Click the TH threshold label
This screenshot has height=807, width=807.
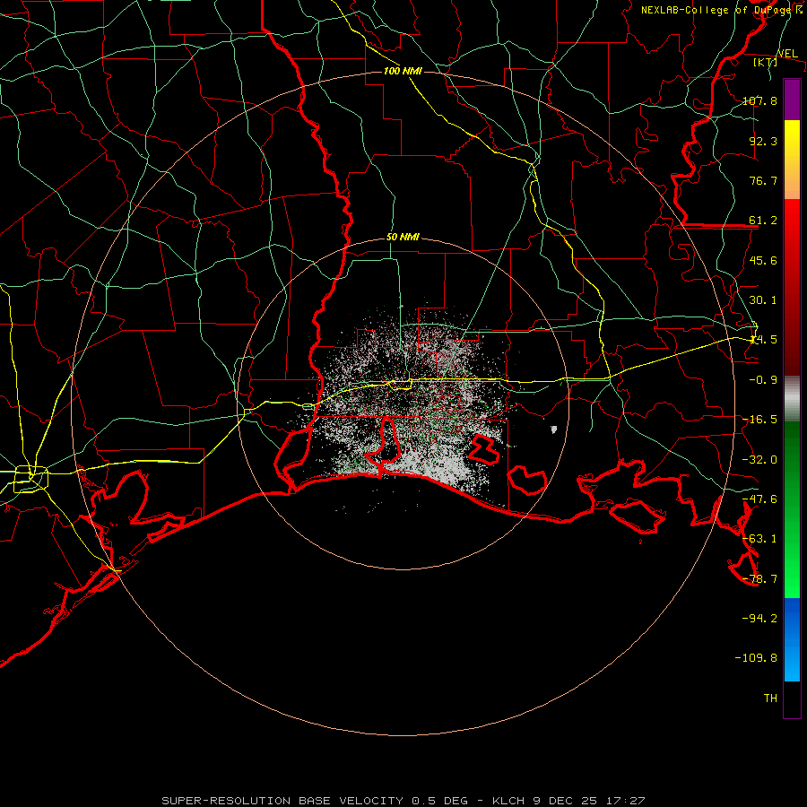770,699
